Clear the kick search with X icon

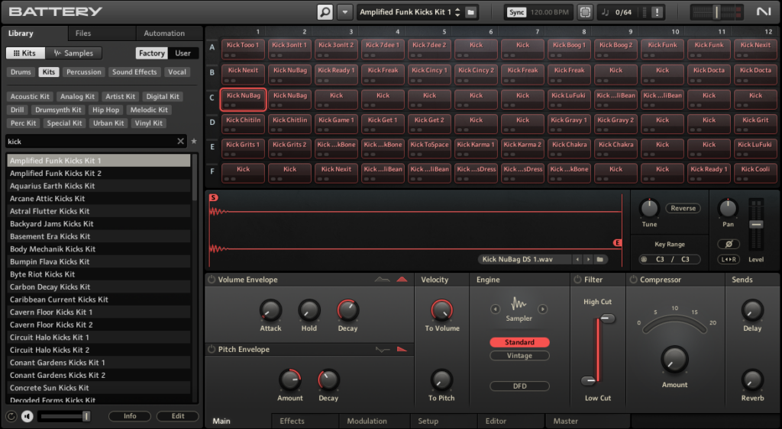pos(181,141)
